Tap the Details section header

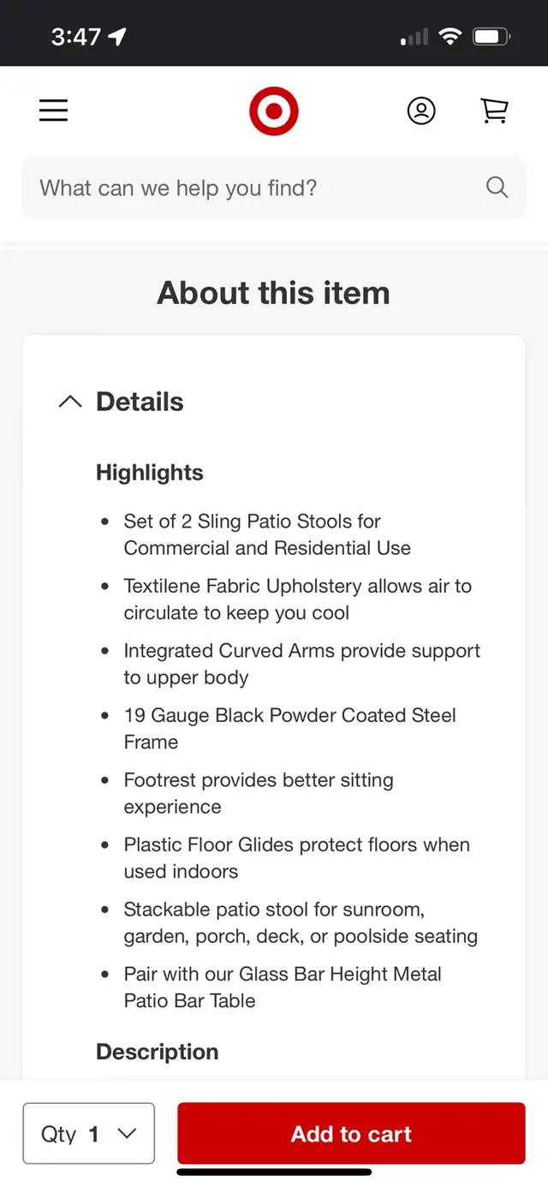pos(140,402)
